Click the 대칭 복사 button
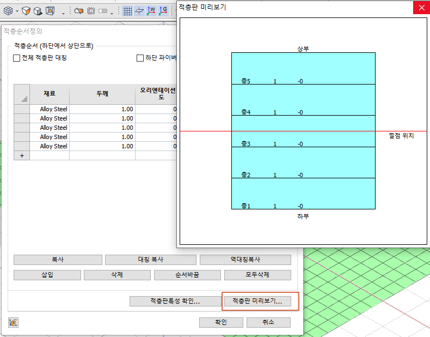The width and height of the screenshot is (430, 337). [151, 260]
